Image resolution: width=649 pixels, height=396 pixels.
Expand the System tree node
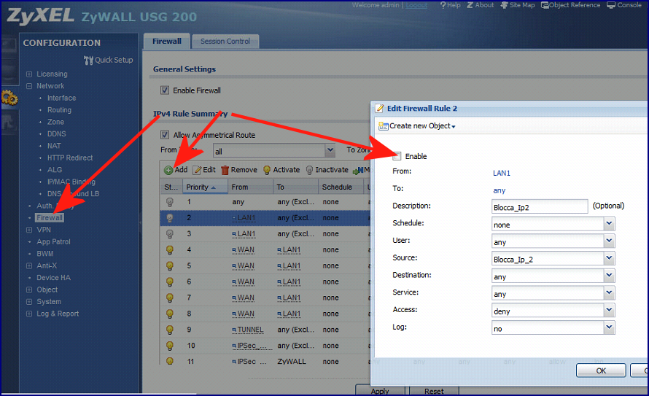[x=29, y=302]
